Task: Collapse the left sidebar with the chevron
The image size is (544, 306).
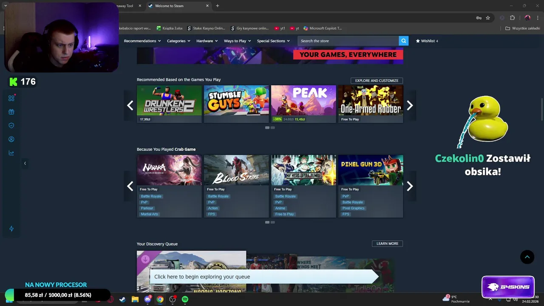Action: 25,163
